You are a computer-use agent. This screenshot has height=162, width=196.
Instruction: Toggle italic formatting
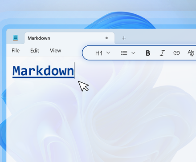tap(162, 53)
